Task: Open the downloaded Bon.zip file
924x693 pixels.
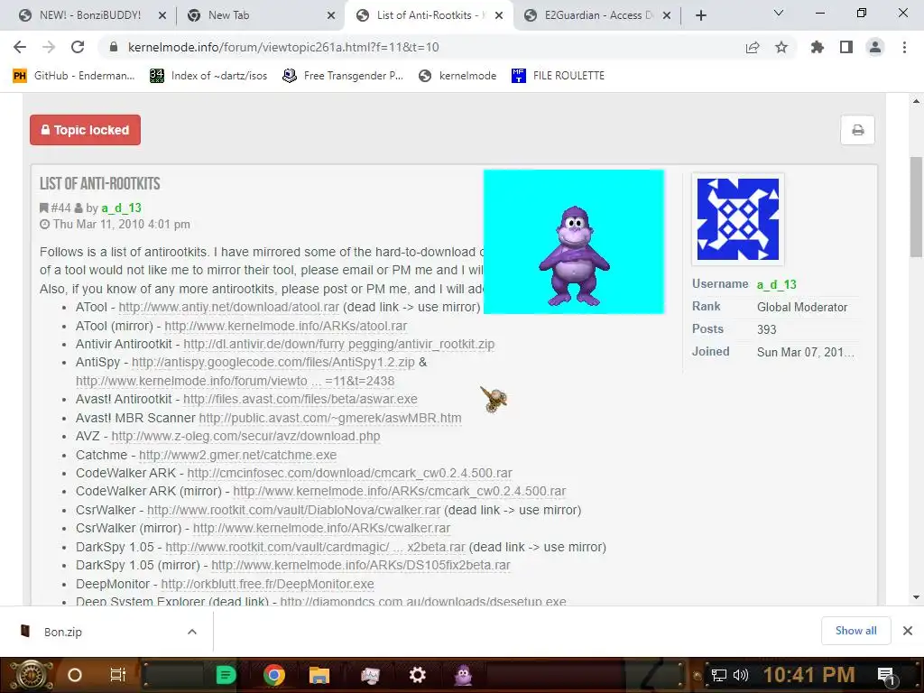Action: (x=62, y=632)
